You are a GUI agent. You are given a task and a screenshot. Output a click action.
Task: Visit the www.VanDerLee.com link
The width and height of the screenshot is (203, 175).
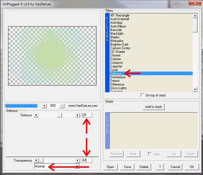coord(83,106)
